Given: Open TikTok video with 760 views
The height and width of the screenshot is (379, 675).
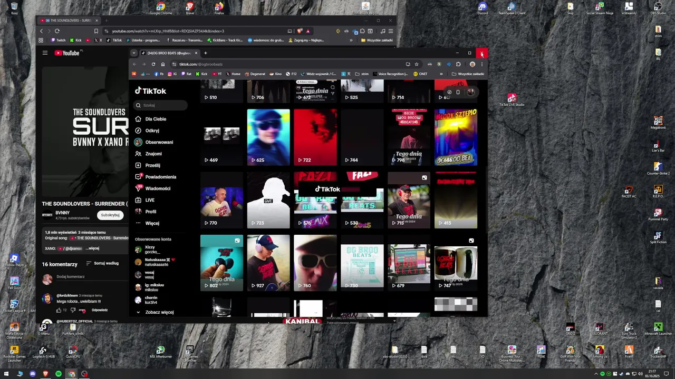Looking at the screenshot, I should [315, 263].
